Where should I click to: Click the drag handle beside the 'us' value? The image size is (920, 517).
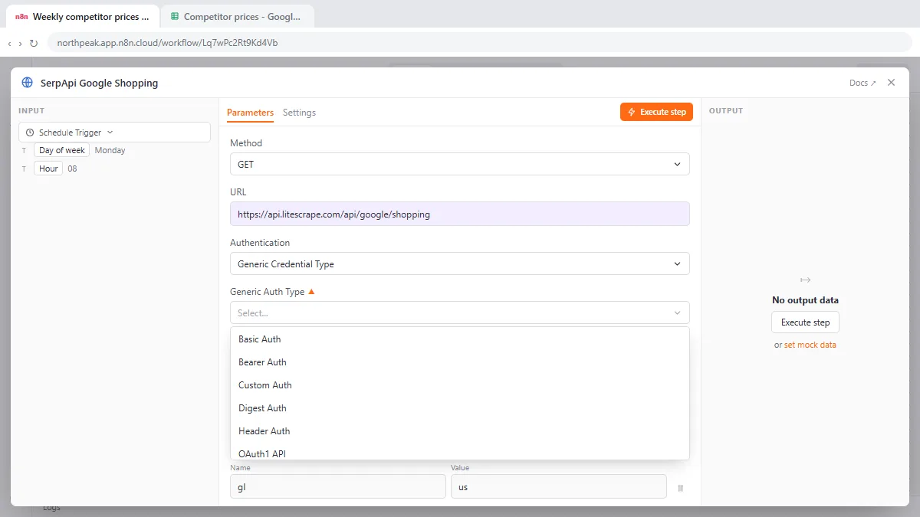[x=680, y=488]
